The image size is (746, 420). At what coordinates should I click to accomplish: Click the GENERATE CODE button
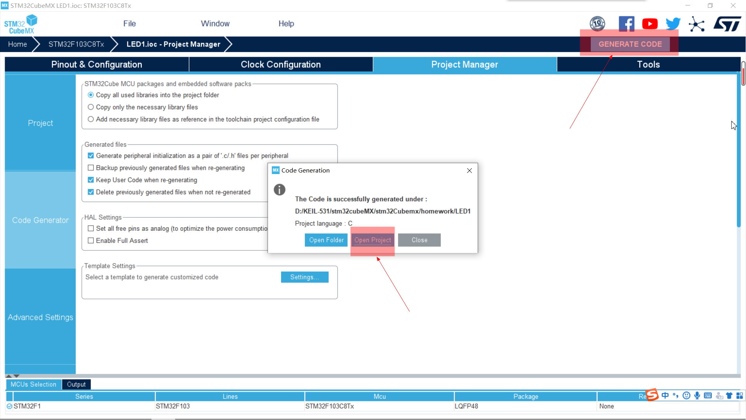(x=630, y=44)
